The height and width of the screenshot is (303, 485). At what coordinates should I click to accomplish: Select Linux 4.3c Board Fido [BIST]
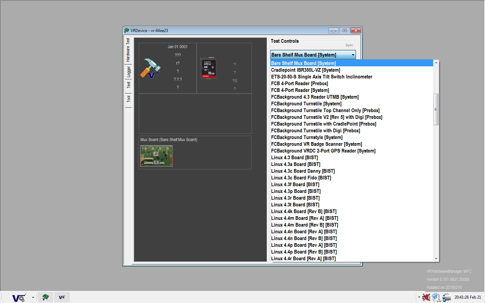coord(301,178)
